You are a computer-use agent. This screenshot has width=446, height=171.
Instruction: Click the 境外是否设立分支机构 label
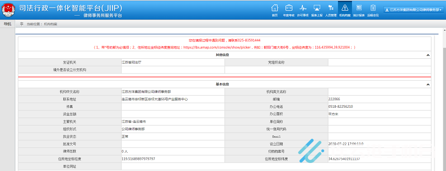click(70, 69)
